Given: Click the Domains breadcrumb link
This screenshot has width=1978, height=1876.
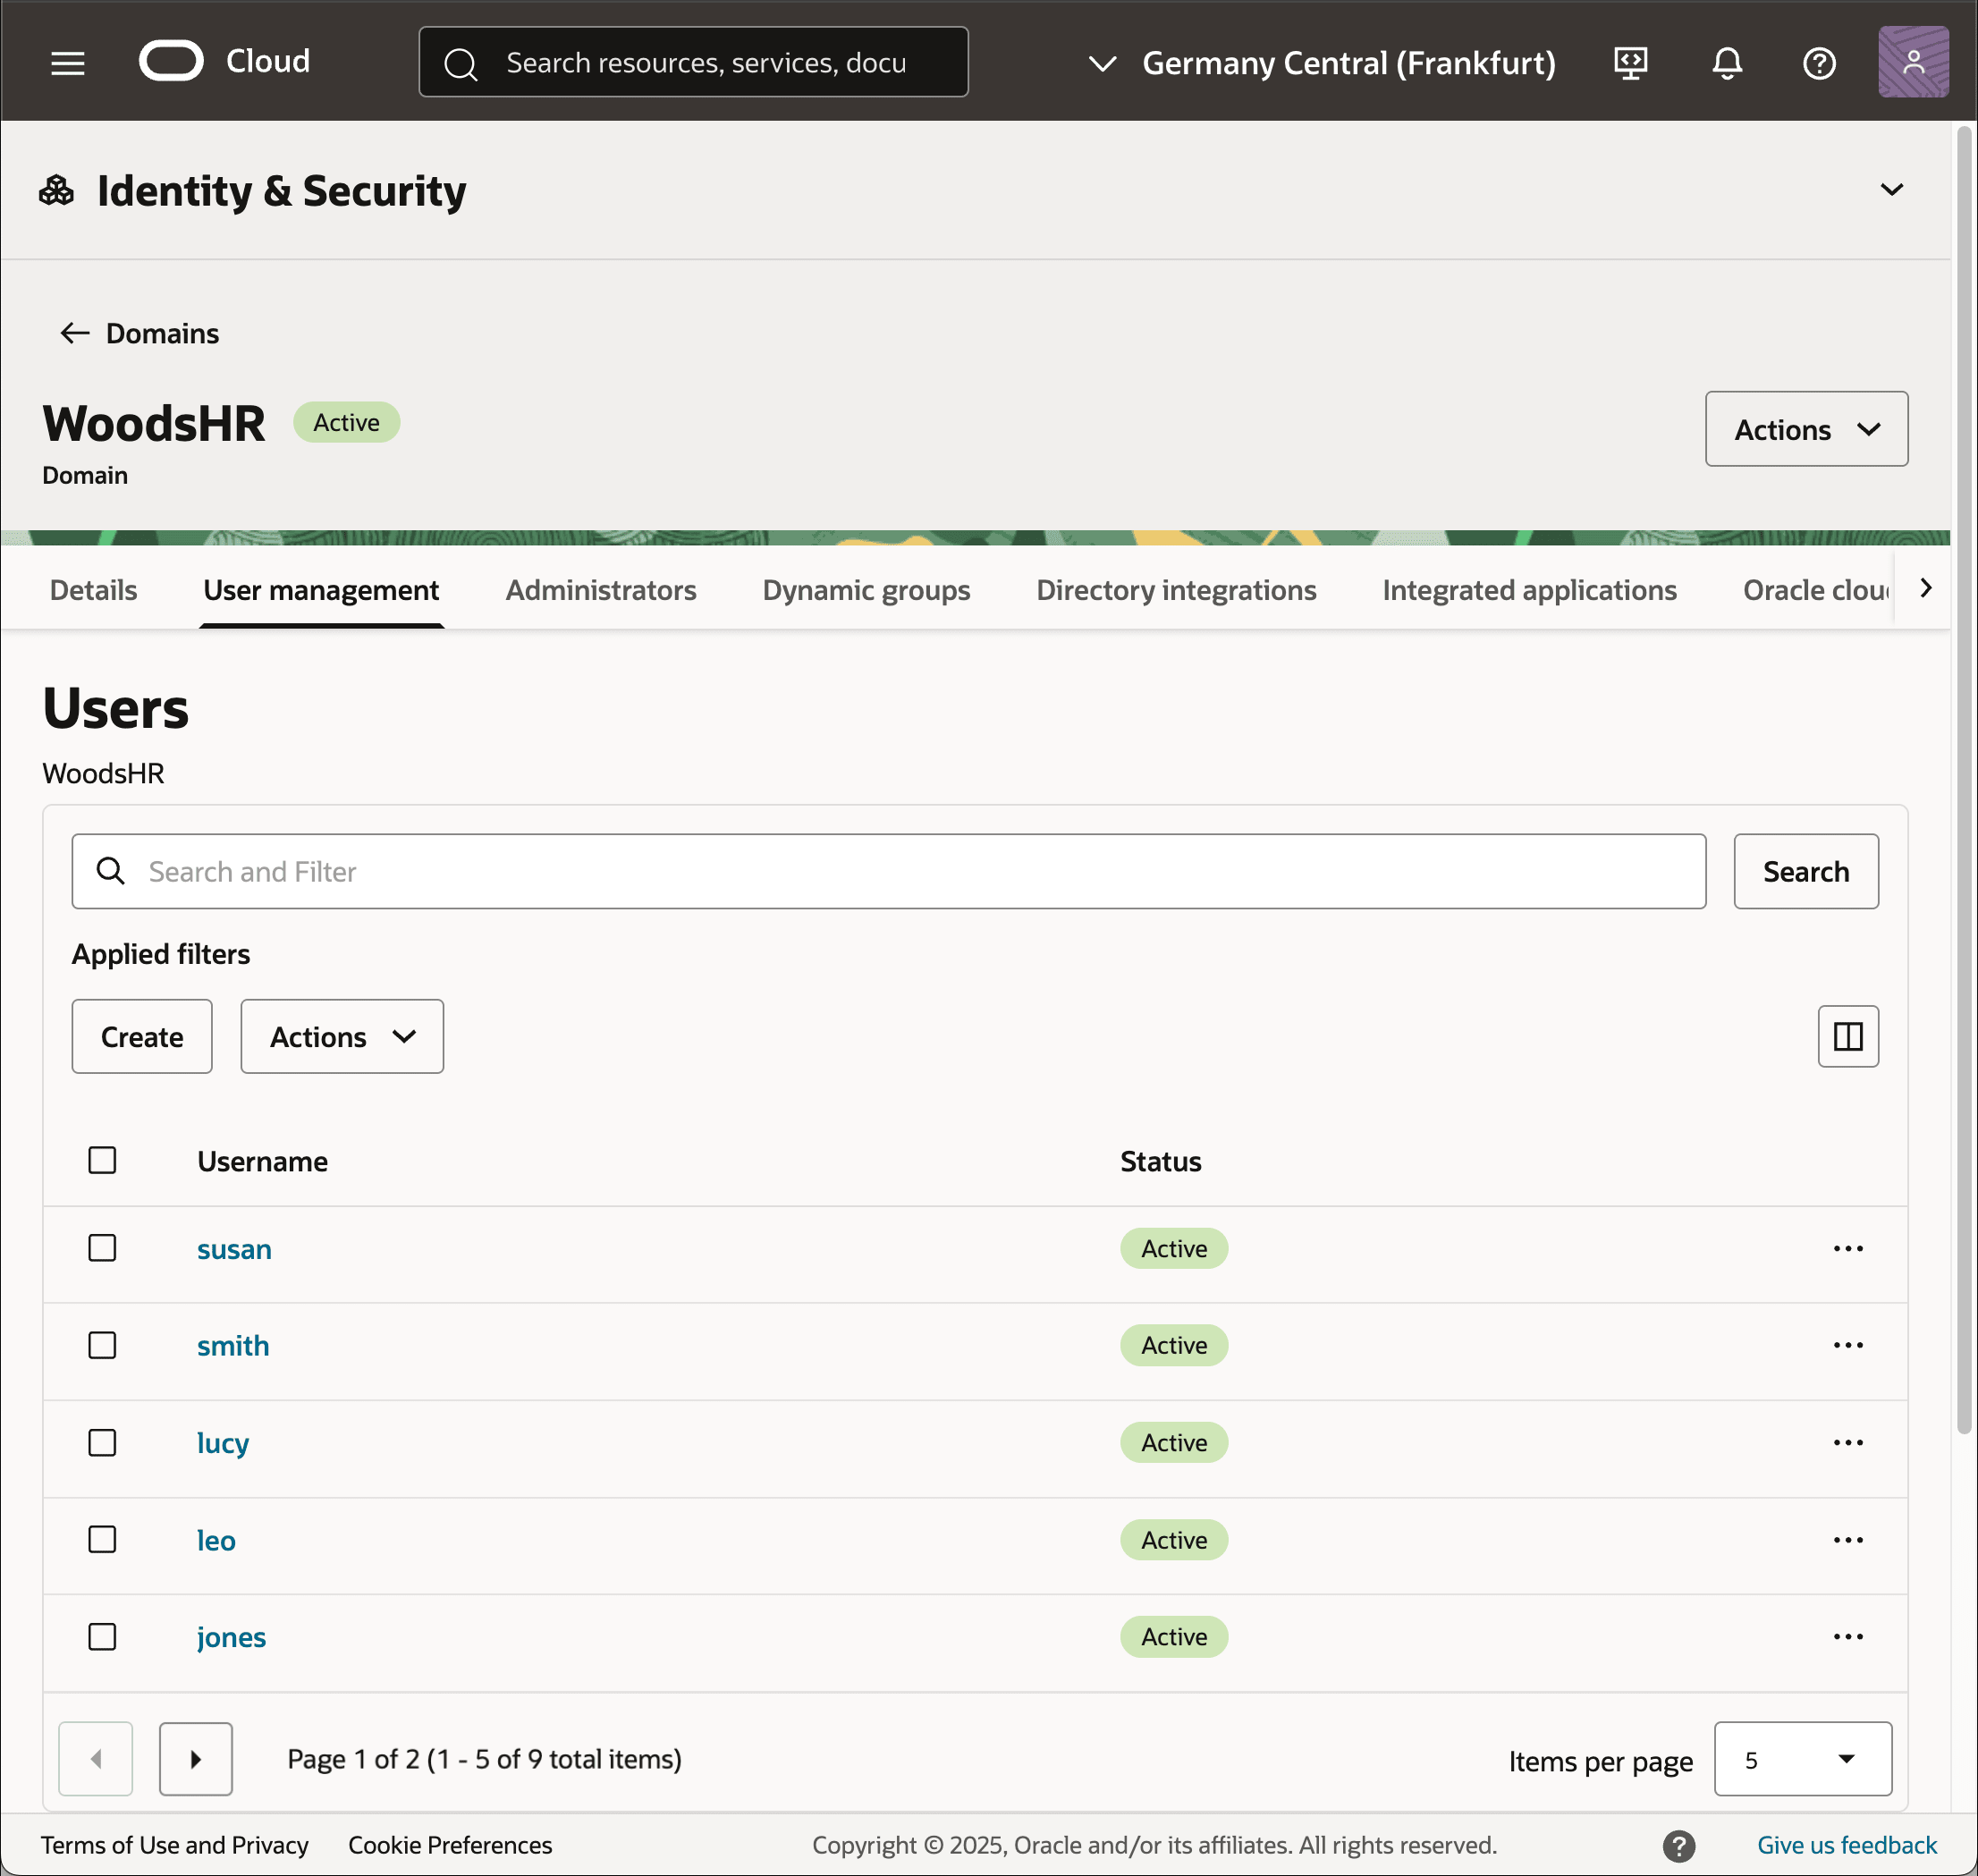Looking at the screenshot, I should point(162,333).
